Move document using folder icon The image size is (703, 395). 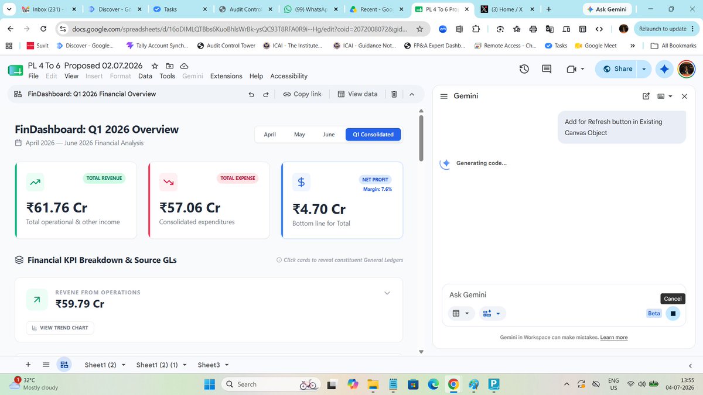169,66
